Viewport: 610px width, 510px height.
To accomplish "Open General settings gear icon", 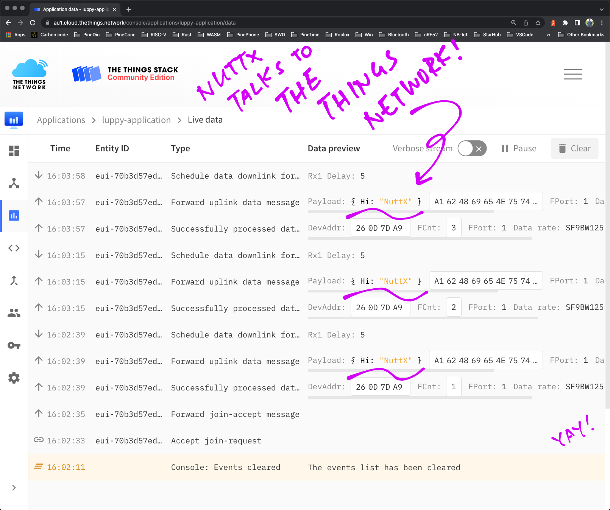I will [x=14, y=378].
